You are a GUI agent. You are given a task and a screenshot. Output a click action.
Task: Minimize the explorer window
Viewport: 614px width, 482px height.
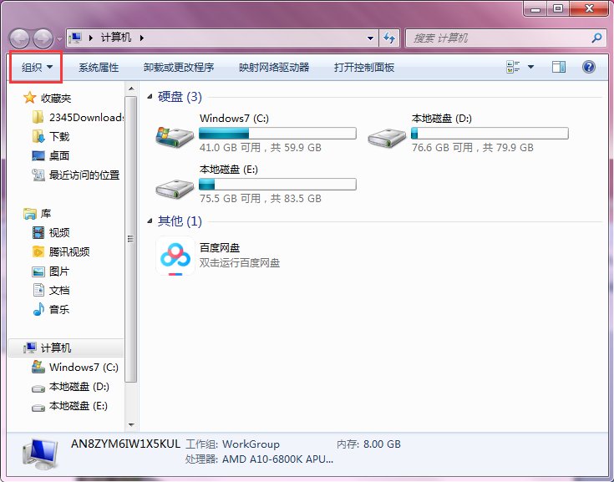[535, 8]
